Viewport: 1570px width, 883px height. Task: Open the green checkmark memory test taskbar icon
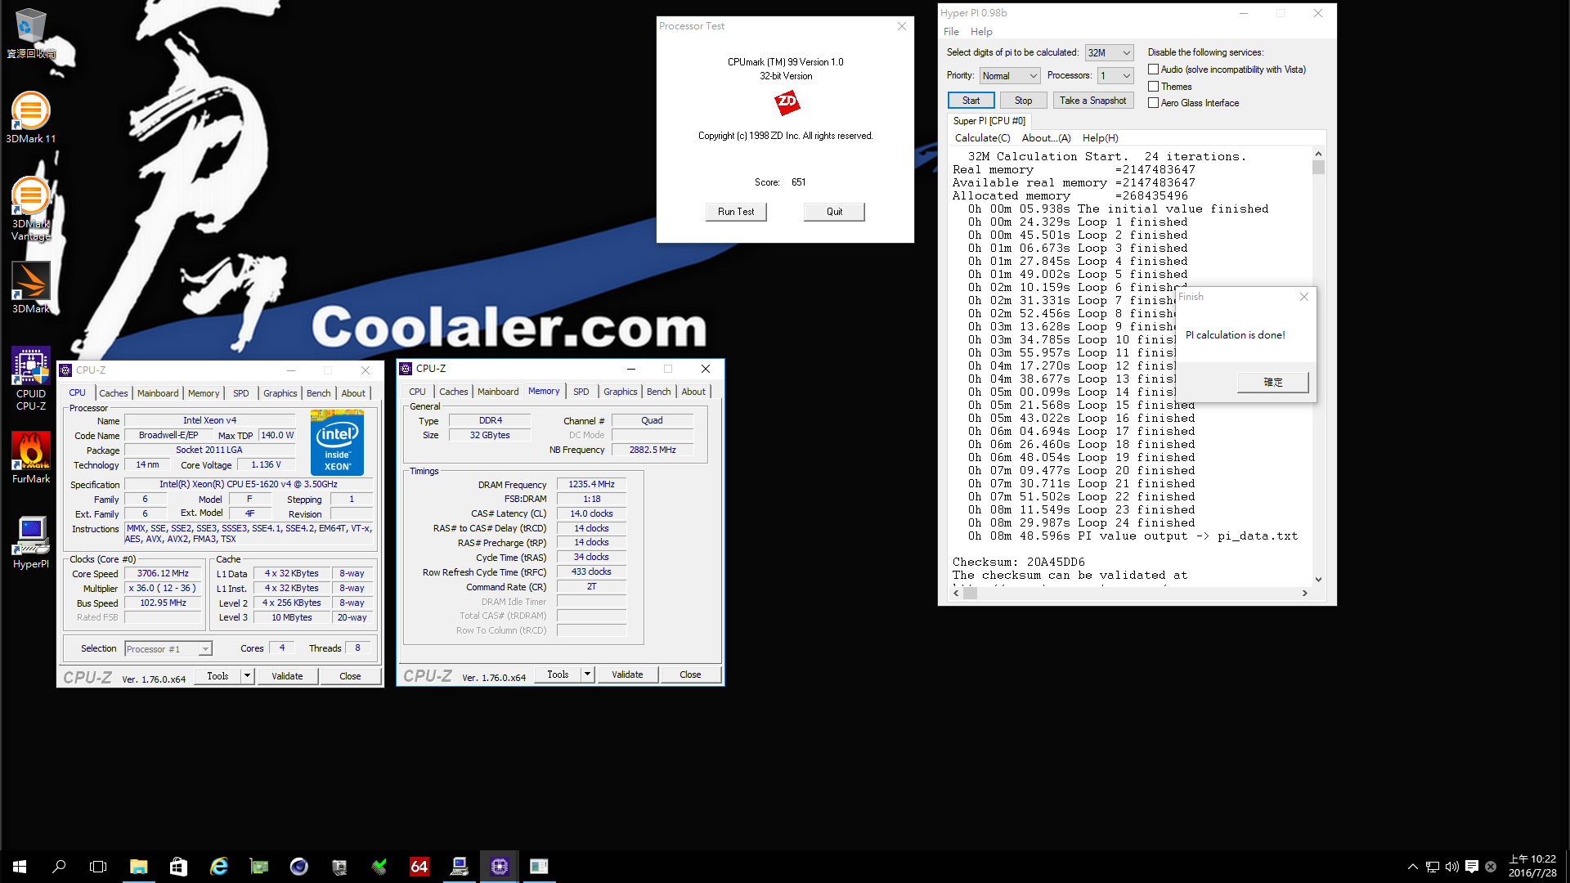click(379, 867)
